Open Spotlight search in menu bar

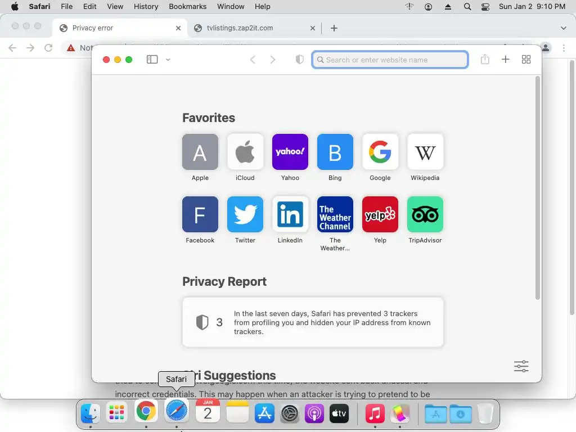[467, 7]
